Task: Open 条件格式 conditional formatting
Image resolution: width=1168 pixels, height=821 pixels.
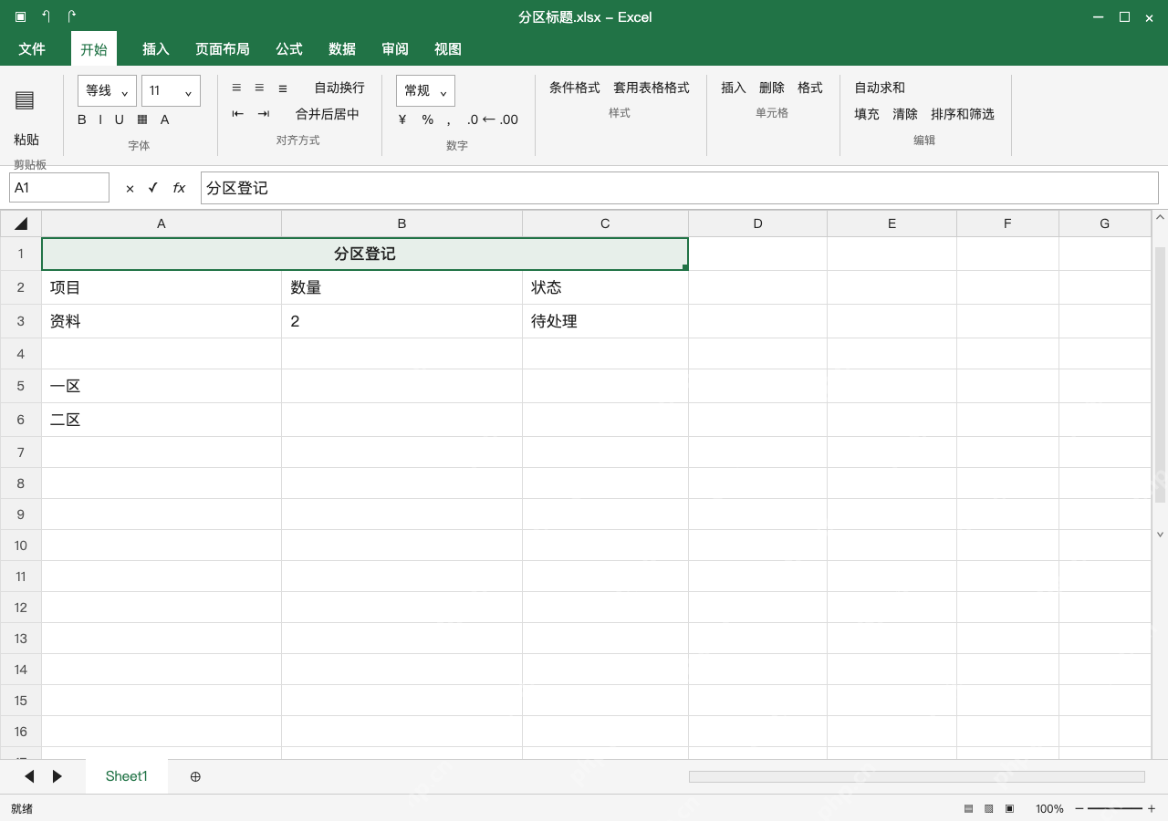Action: 575,88
